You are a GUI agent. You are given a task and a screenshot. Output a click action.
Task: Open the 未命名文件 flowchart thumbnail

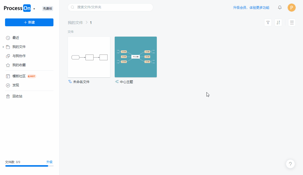point(89,57)
